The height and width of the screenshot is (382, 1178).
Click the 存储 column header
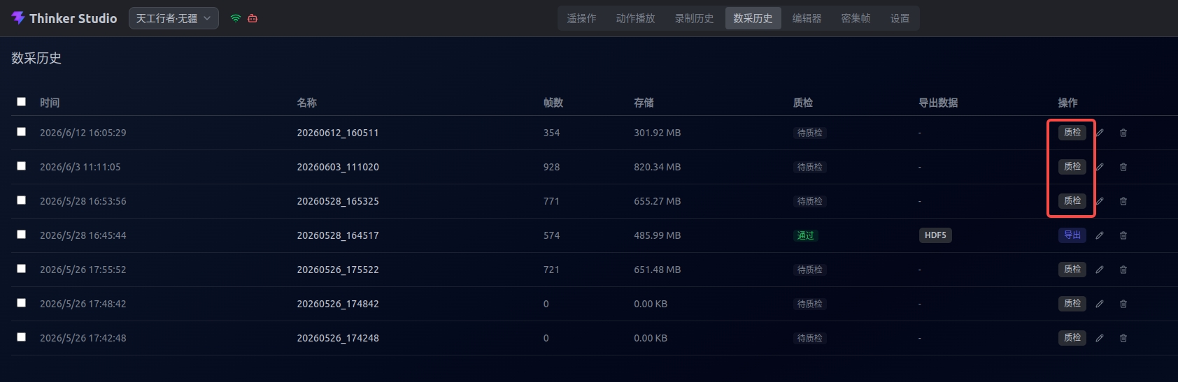(x=644, y=103)
